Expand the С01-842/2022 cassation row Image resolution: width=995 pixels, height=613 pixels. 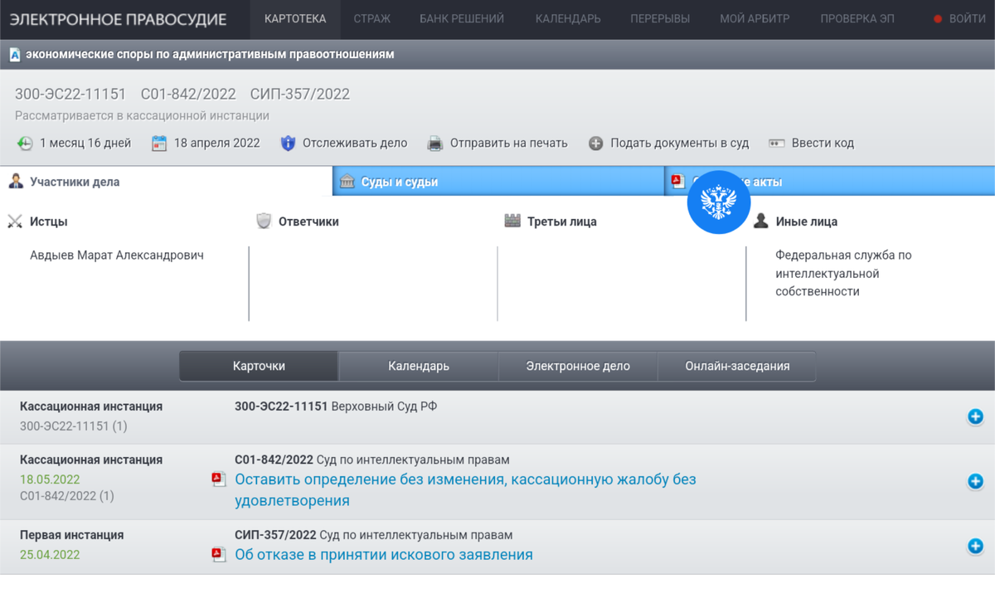point(975,481)
